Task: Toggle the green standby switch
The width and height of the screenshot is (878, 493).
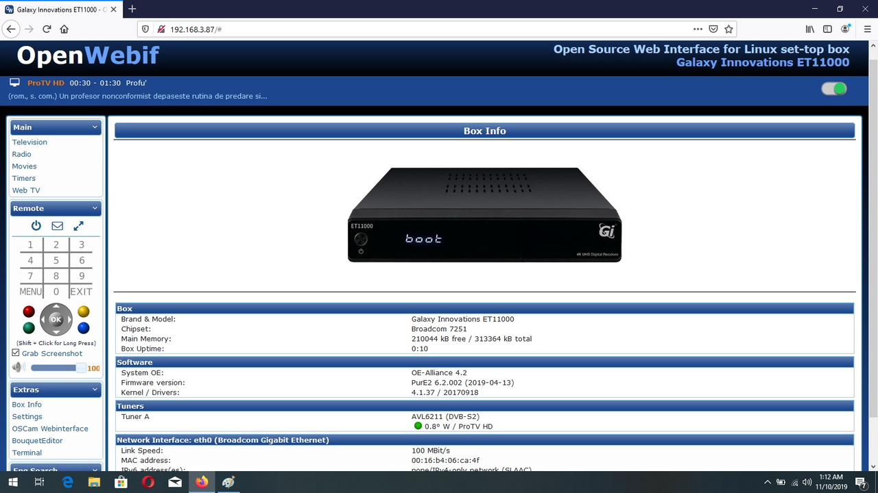Action: point(834,89)
